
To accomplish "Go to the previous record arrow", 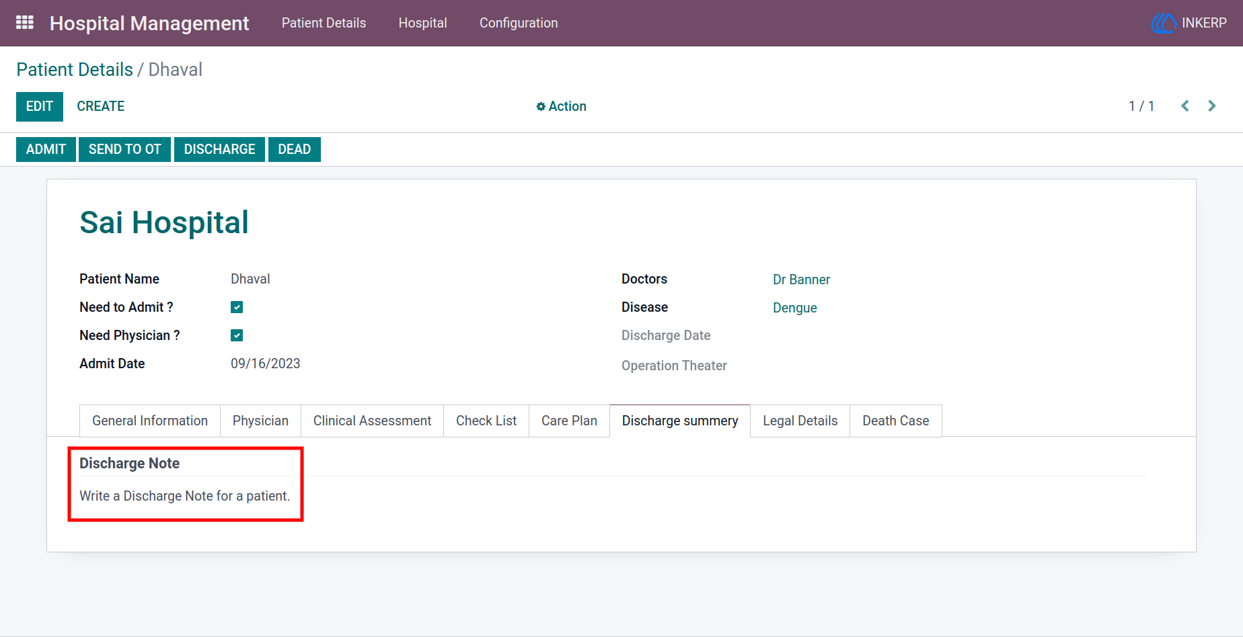I will click(x=1185, y=106).
